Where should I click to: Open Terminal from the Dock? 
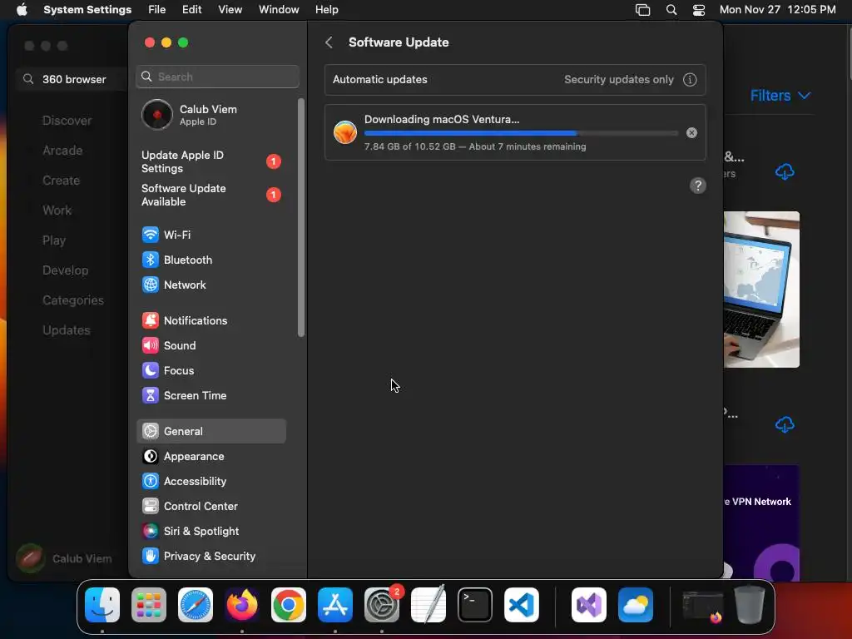[475, 605]
